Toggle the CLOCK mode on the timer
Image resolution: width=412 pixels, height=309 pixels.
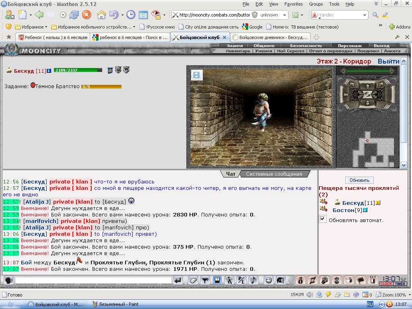click(x=386, y=284)
